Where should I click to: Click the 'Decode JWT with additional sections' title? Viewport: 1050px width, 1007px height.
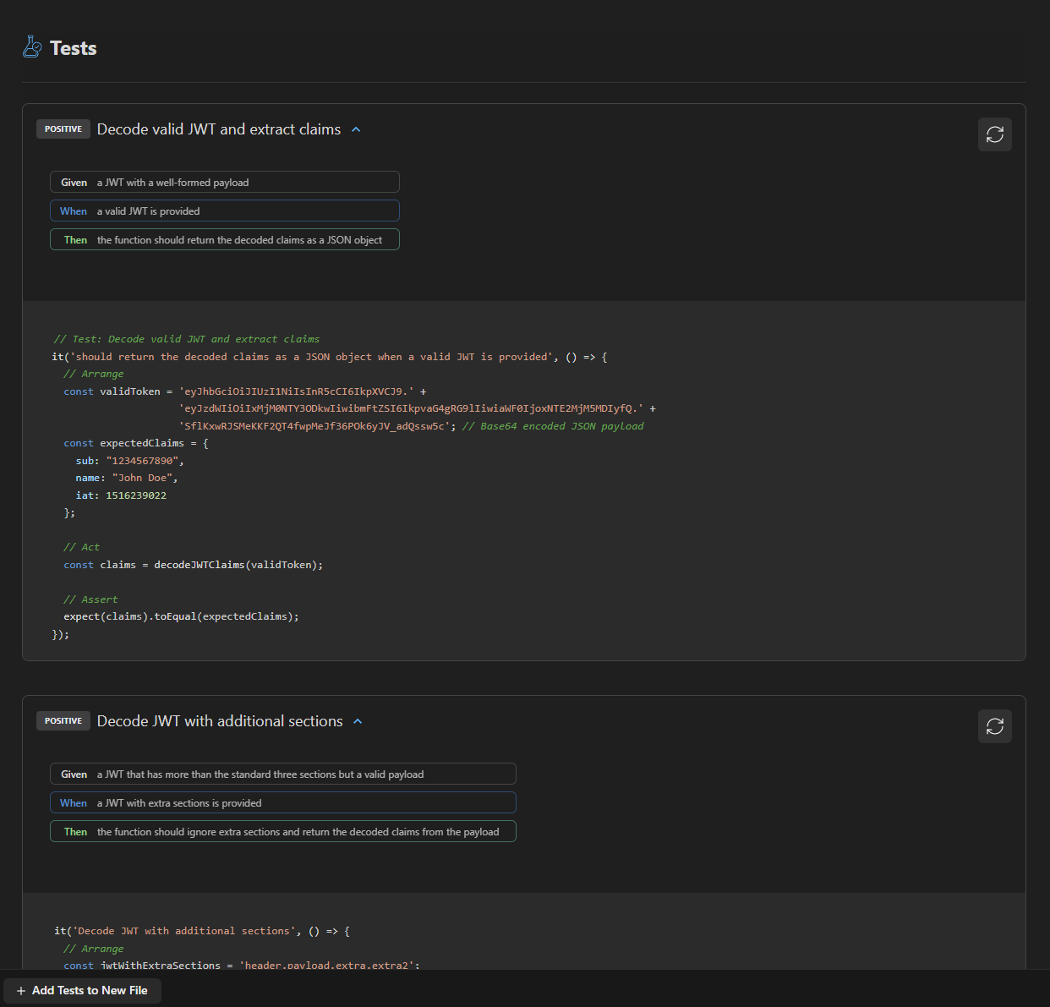pyautogui.click(x=220, y=721)
